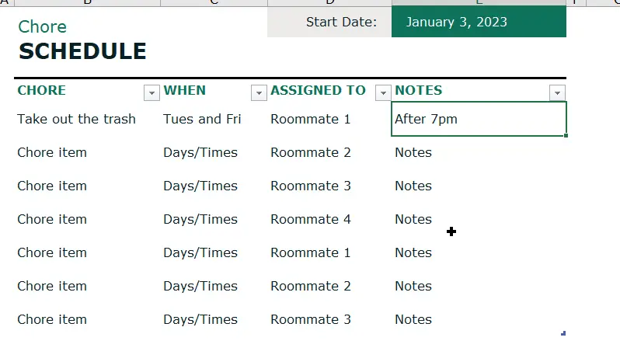Click the WHEN header cell
Viewport: 620px width, 341px height.
(185, 90)
